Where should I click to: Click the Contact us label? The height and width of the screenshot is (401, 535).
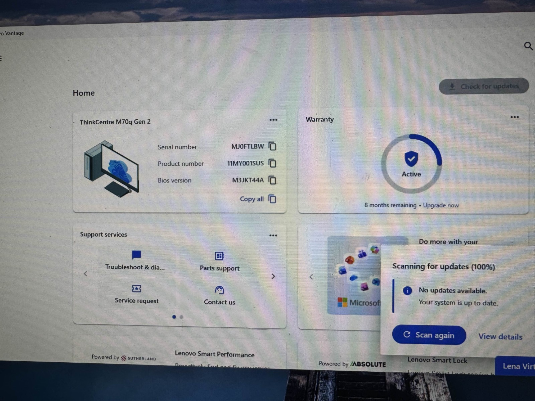pyautogui.click(x=219, y=302)
